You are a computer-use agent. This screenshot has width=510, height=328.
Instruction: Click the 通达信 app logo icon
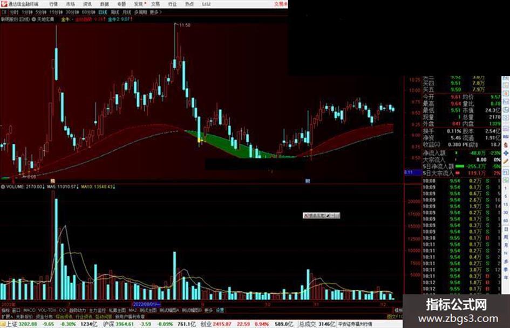pos(4,4)
